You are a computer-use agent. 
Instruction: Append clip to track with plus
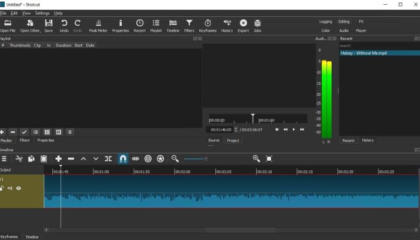[58, 159]
